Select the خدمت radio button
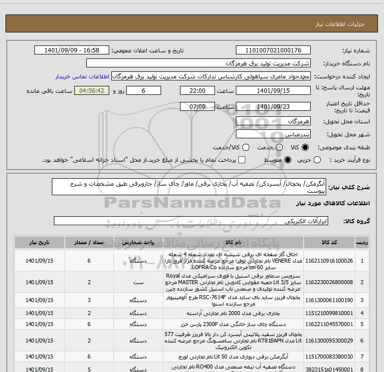384x372 pixels. point(279,147)
